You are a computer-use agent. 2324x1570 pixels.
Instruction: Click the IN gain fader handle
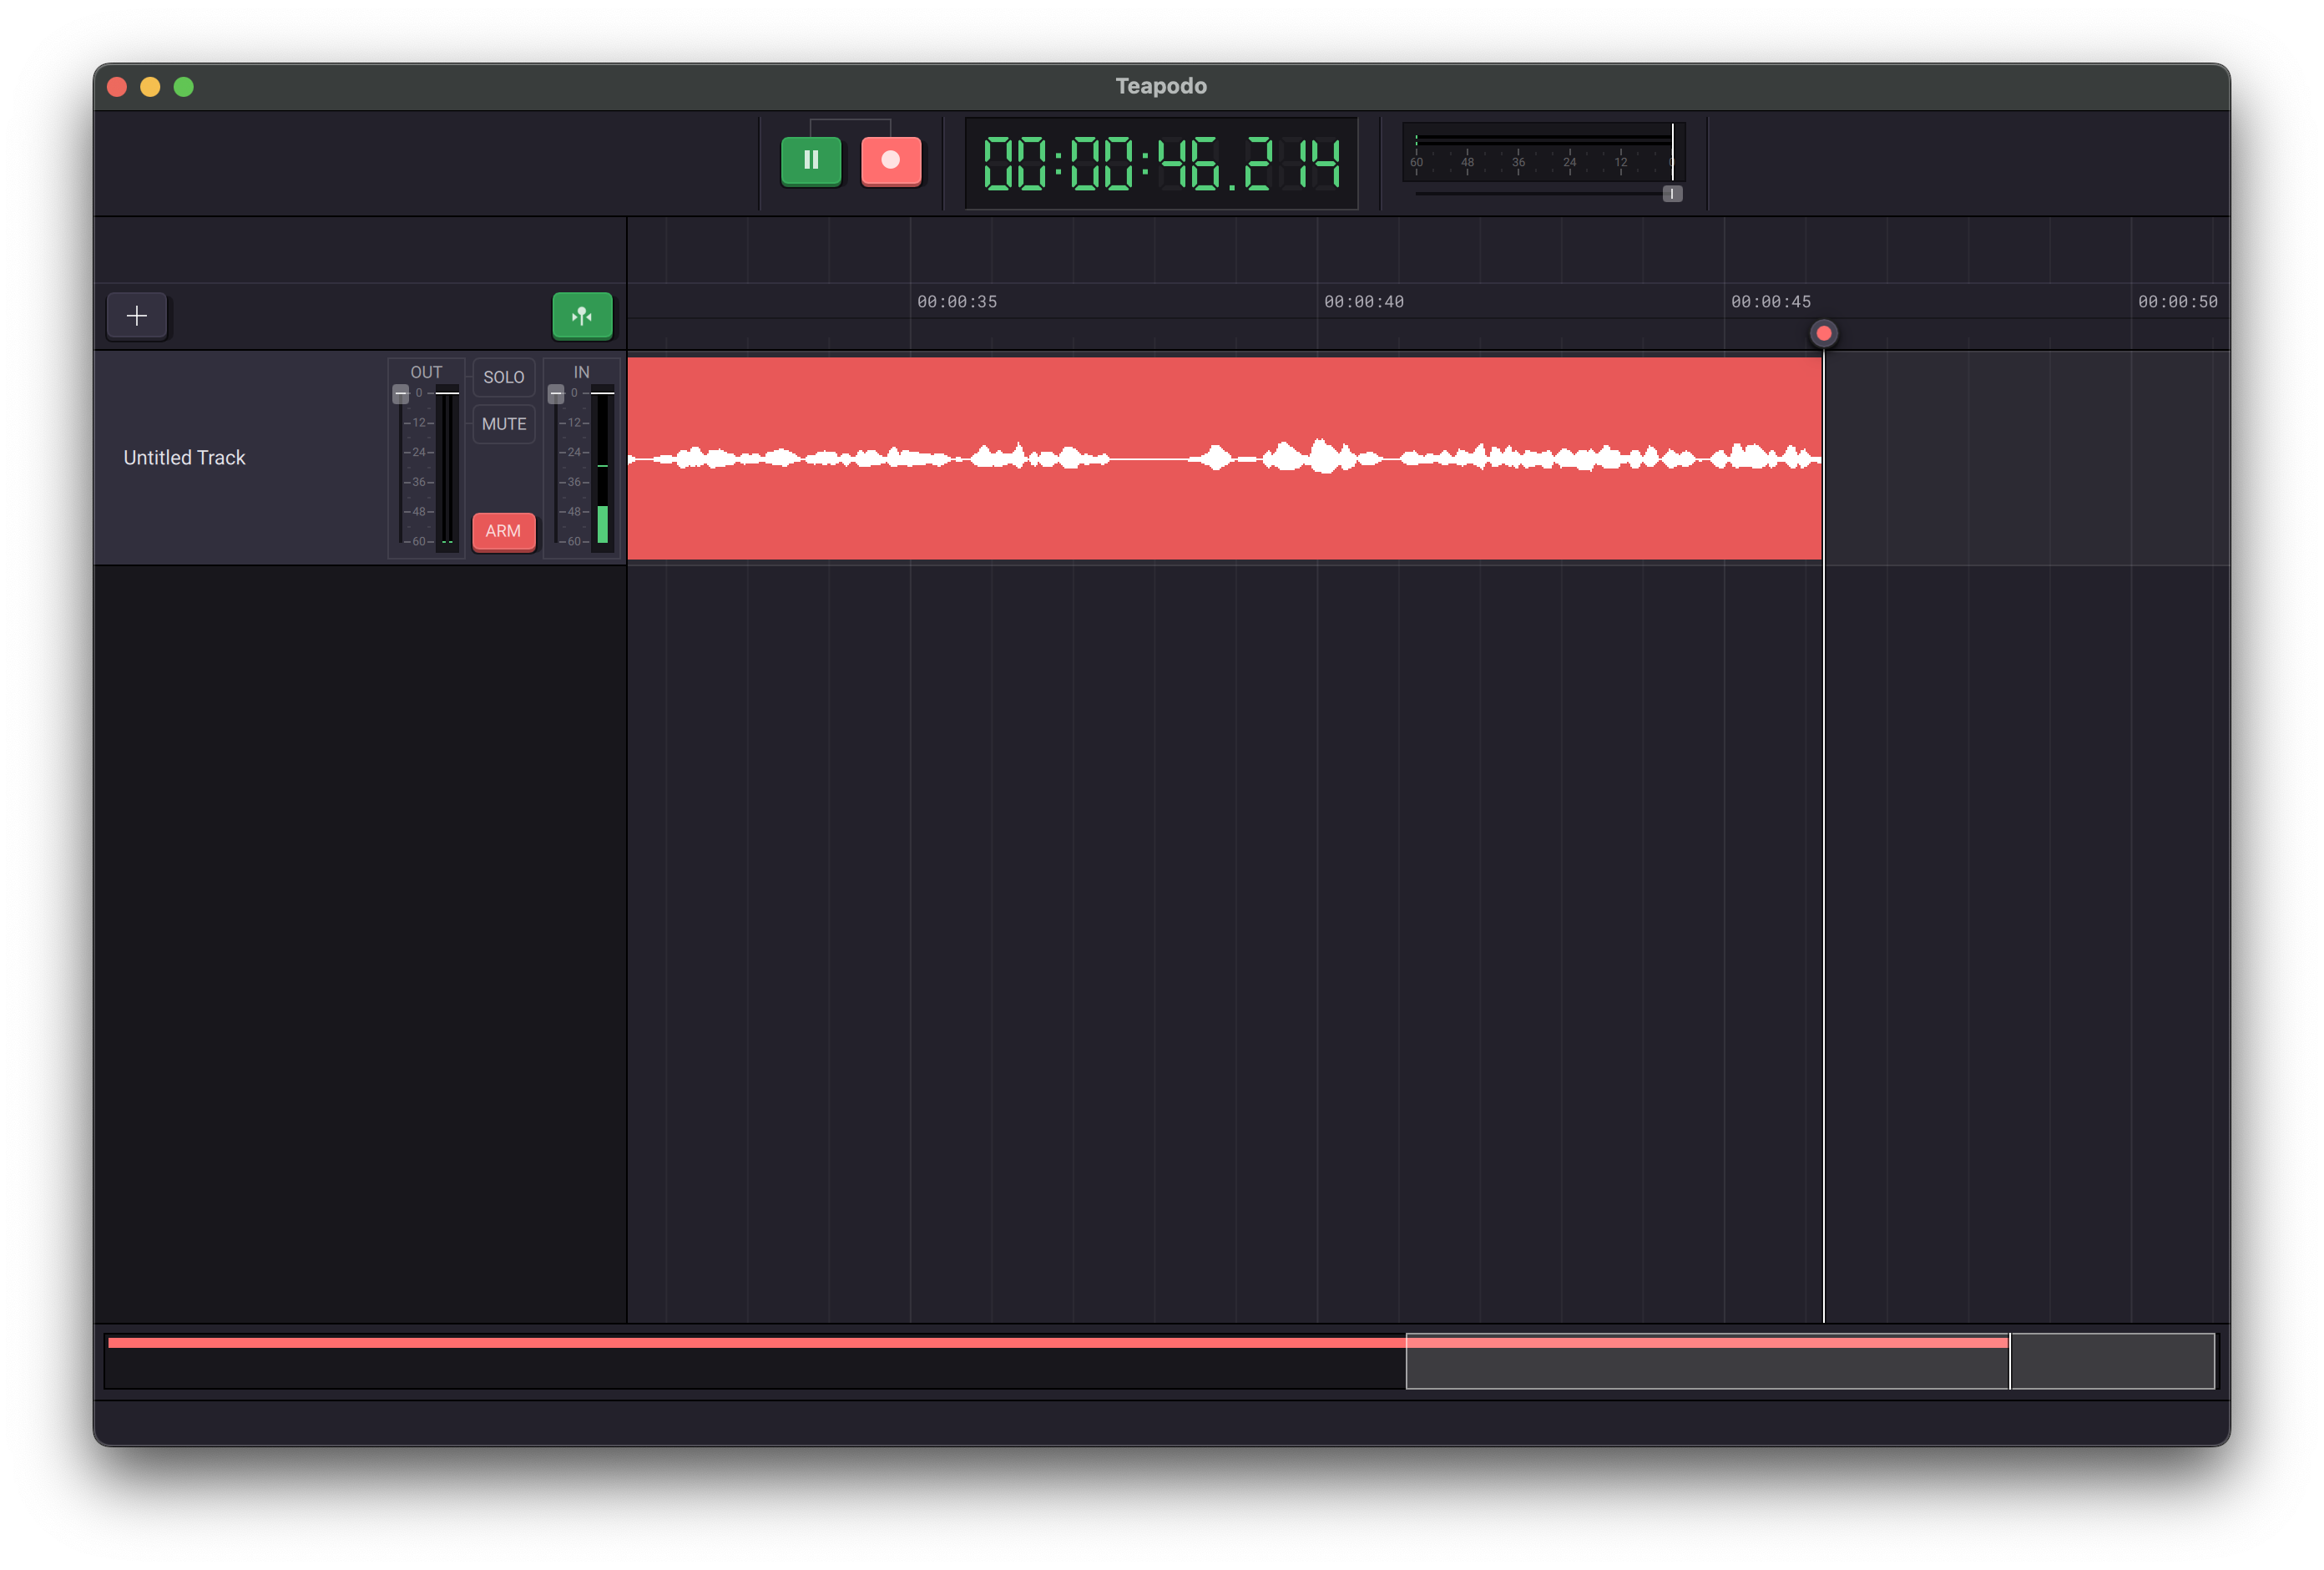click(x=556, y=394)
